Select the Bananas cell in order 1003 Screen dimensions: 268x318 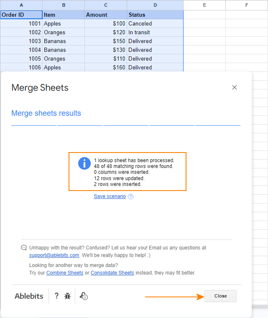(64, 41)
